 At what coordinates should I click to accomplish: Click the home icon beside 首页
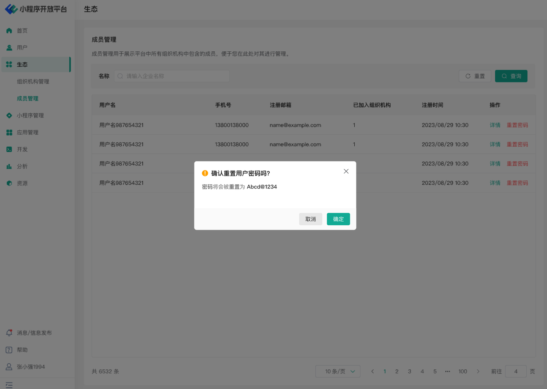(9, 31)
